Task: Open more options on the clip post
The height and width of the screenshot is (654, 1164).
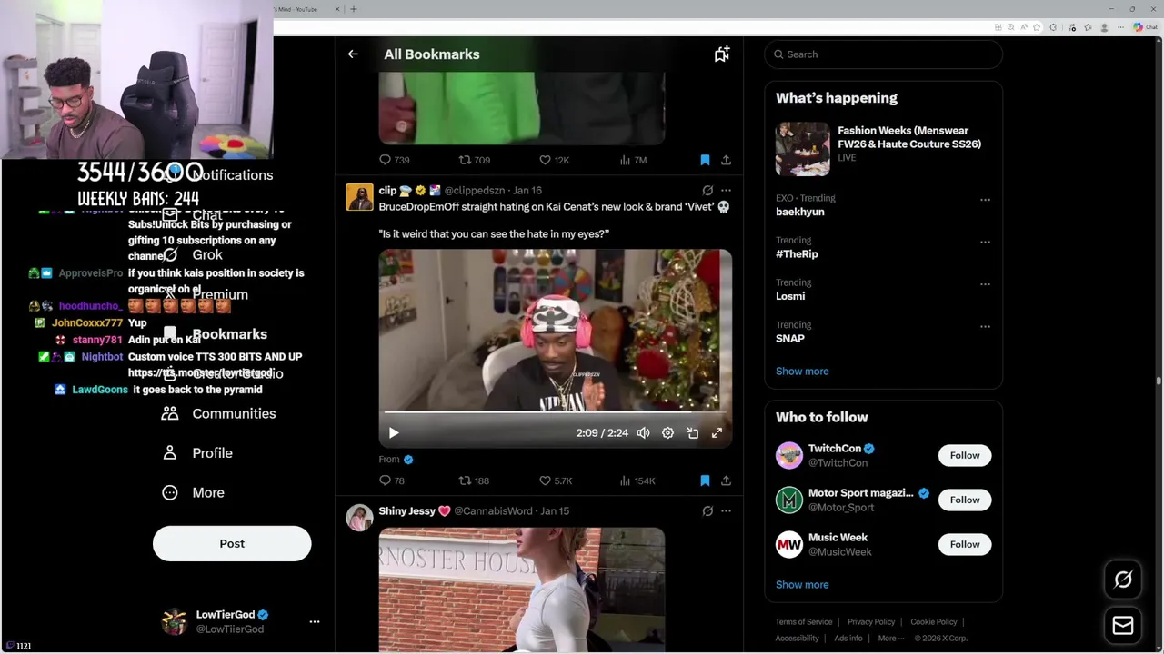Action: pos(726,191)
